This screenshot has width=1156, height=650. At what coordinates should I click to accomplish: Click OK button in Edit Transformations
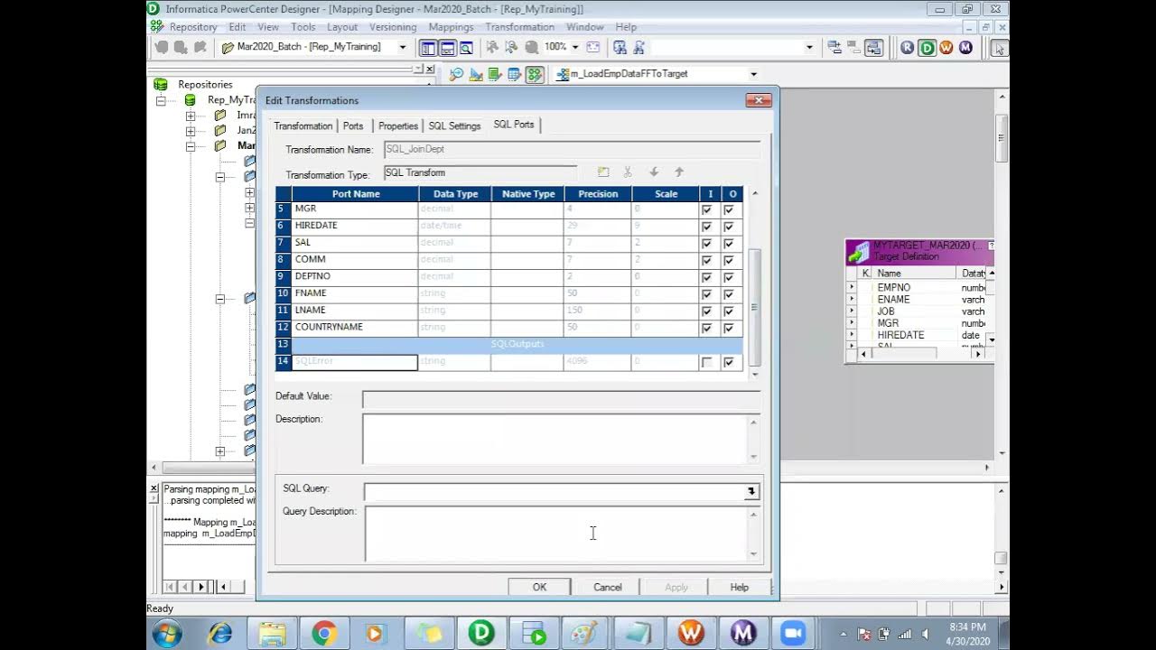tap(539, 587)
